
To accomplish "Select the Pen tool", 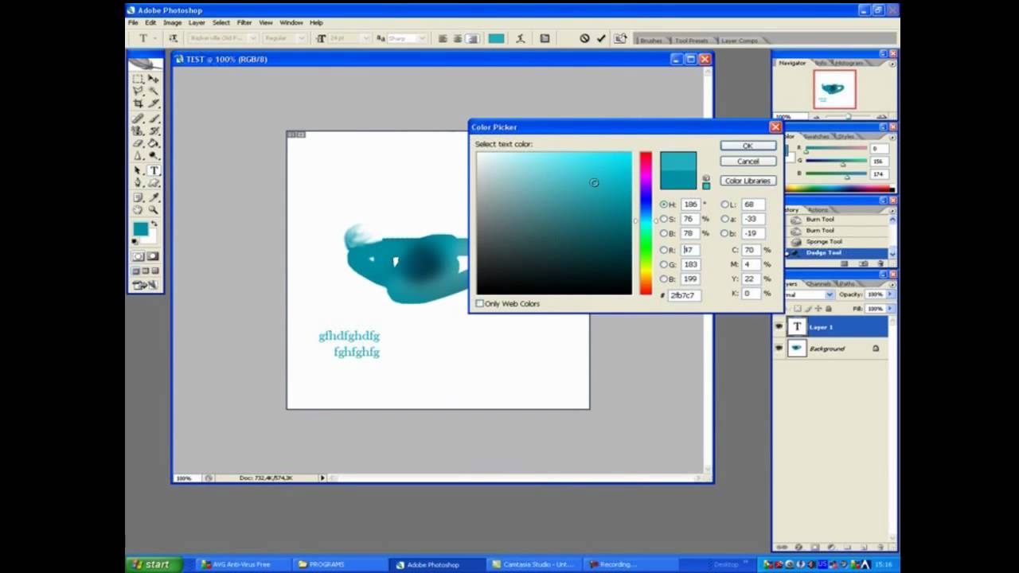I will coord(139,182).
